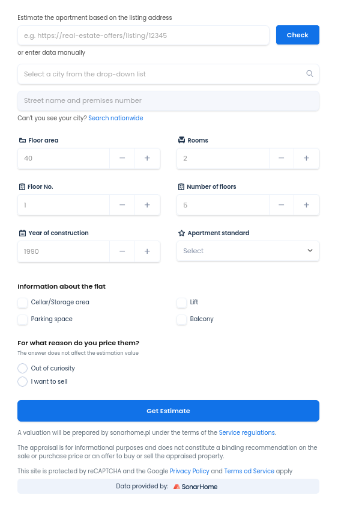Screen dimensions: 344x513
Task: Decrease Year of construction with minus icon
Action: [122, 251]
